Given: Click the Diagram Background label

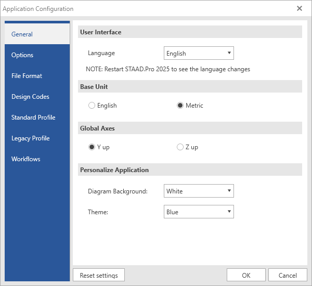Looking at the screenshot, I should point(118,191).
